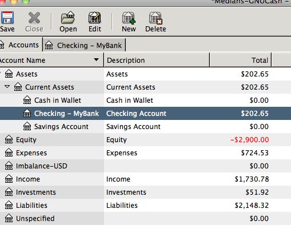Select the Expenses account name

(31, 153)
